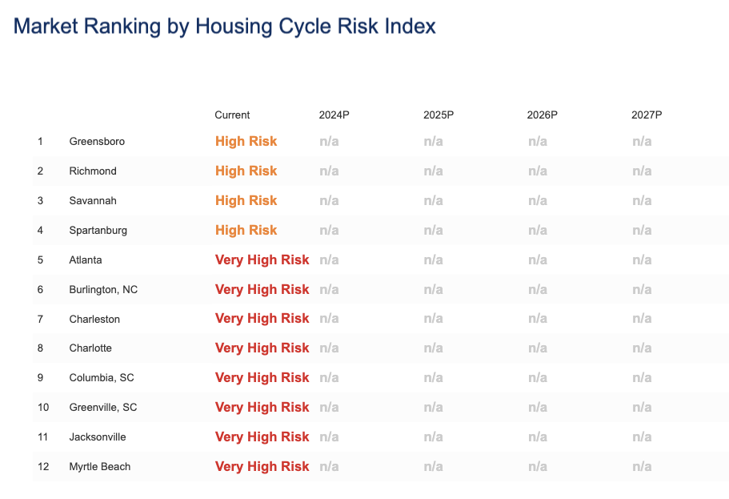Screen dimensions: 729x499
Task: Select the Spartanburg market name
Action: pos(98,231)
